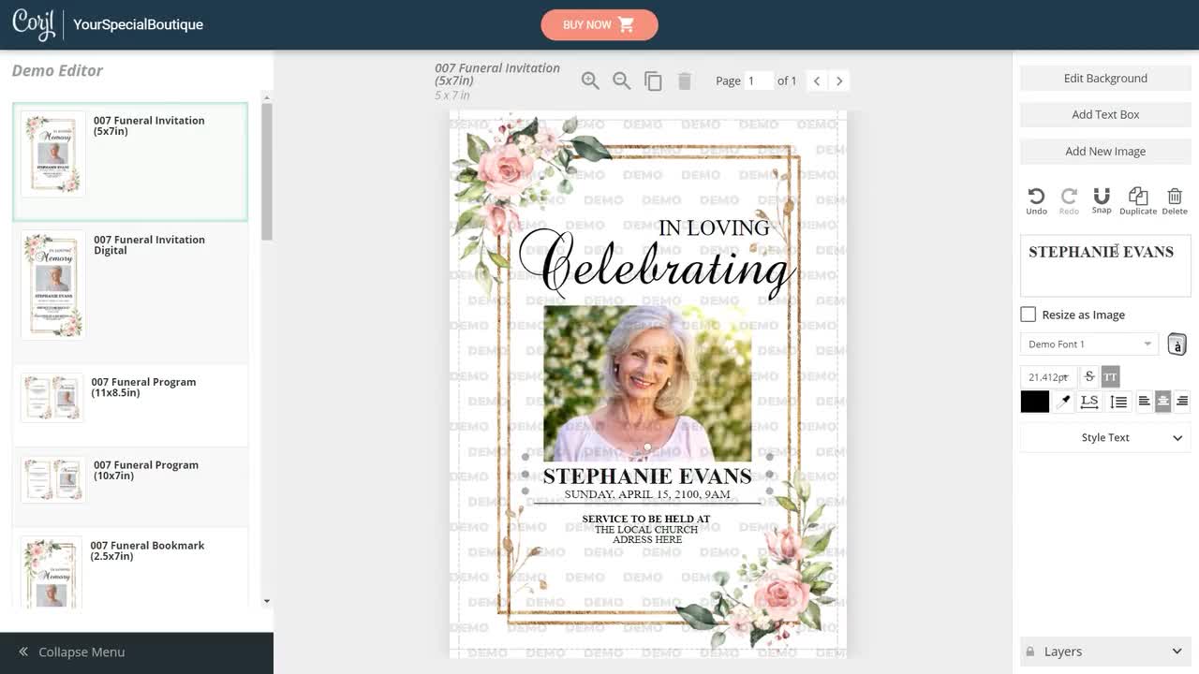Toggle Snap on or off
This screenshot has height=674, width=1199.
pyautogui.click(x=1102, y=198)
